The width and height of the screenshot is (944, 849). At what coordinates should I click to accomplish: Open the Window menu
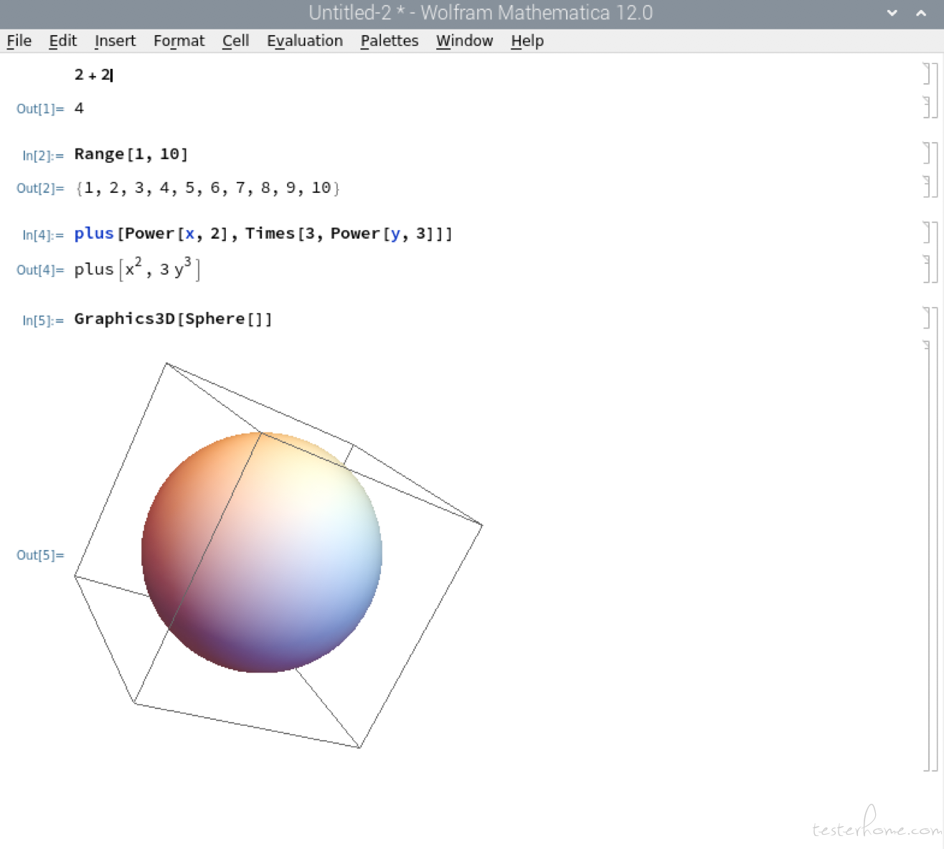tap(464, 41)
